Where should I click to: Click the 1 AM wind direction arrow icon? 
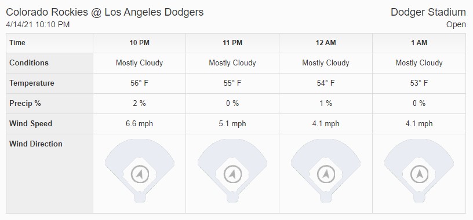click(x=419, y=174)
